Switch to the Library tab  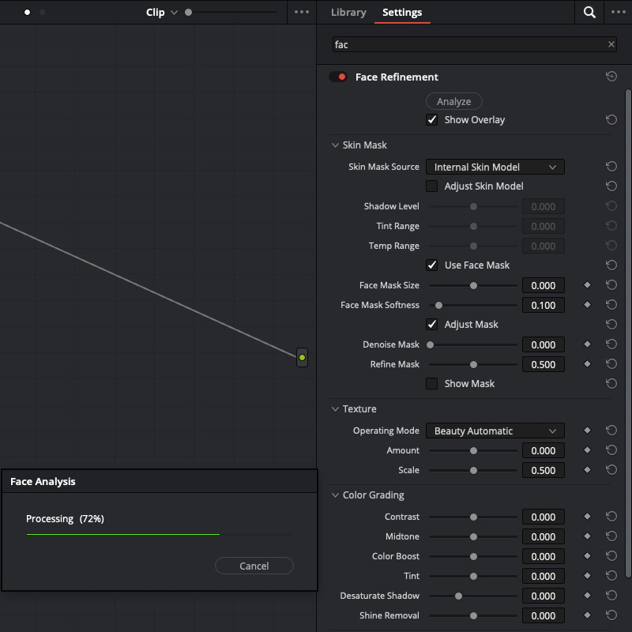click(348, 13)
